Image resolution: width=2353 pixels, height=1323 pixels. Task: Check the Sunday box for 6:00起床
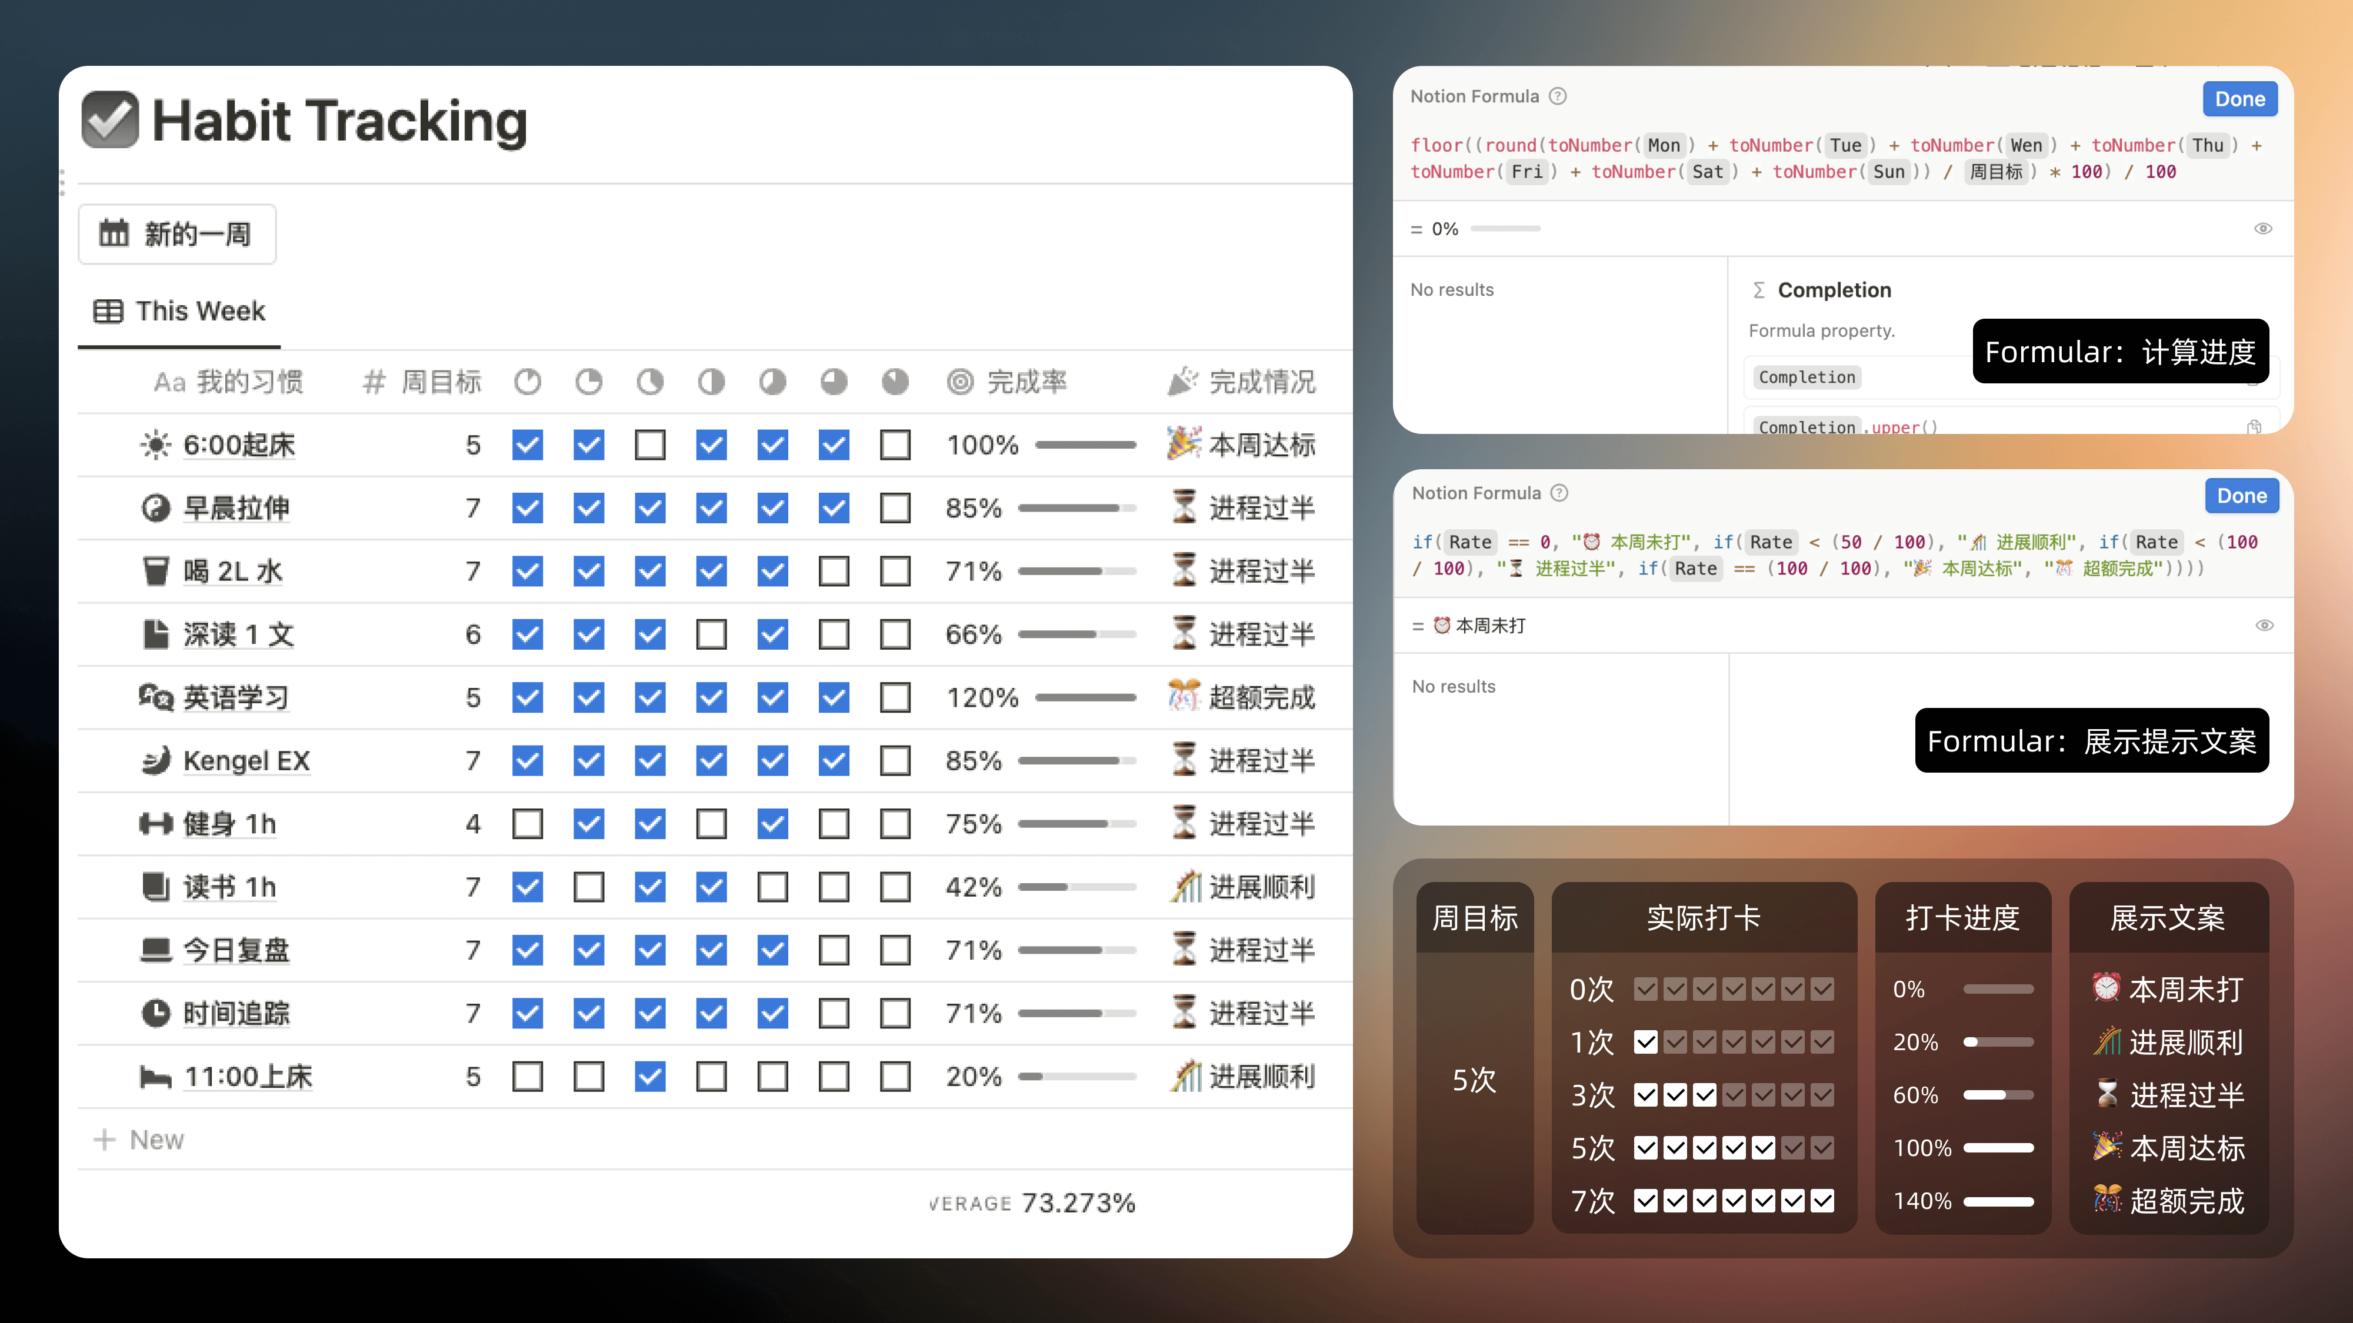tap(894, 445)
